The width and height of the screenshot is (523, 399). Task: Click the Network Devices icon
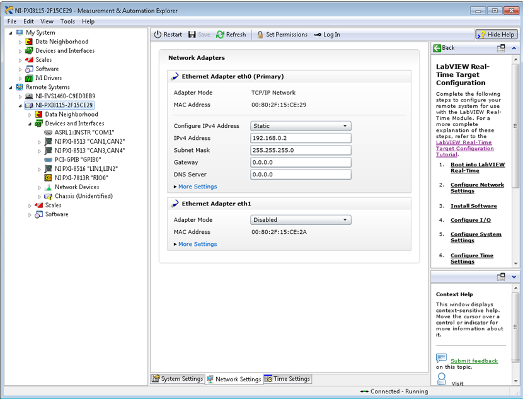tap(49, 187)
